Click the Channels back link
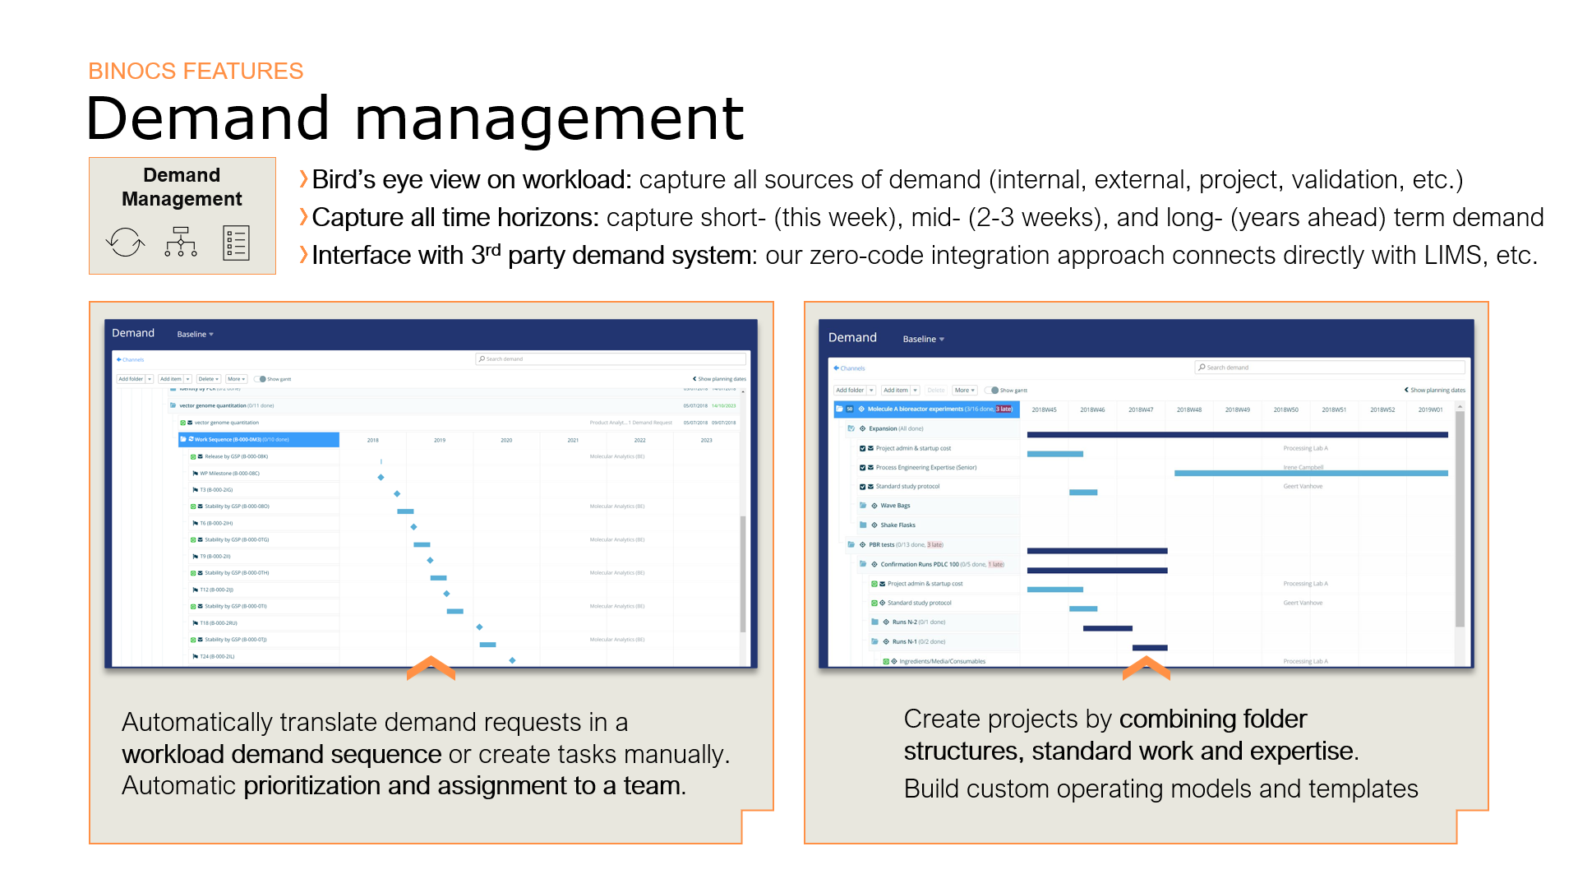Viewport: 1578px width, 888px height. pos(131,359)
